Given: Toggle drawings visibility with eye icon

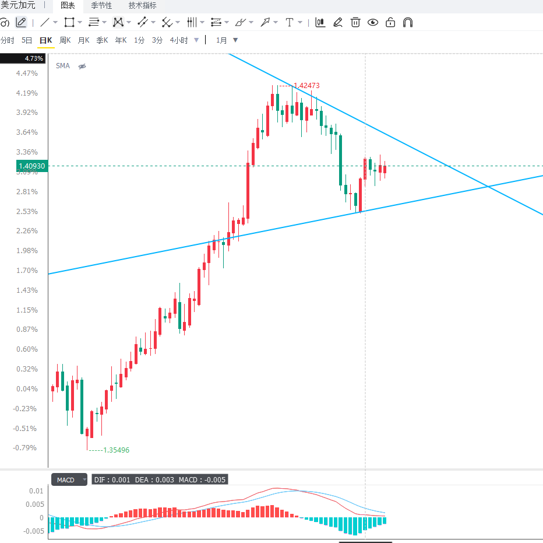Looking at the screenshot, I should (x=373, y=23).
